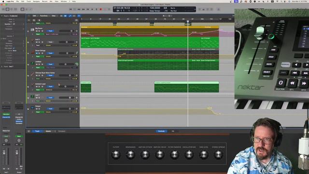Open the Editors button in control bar
Screen dimensions: 309x174
point(30,9)
